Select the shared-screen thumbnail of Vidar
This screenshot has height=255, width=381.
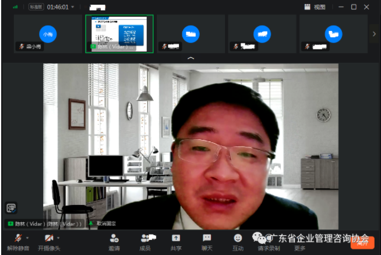119,34
